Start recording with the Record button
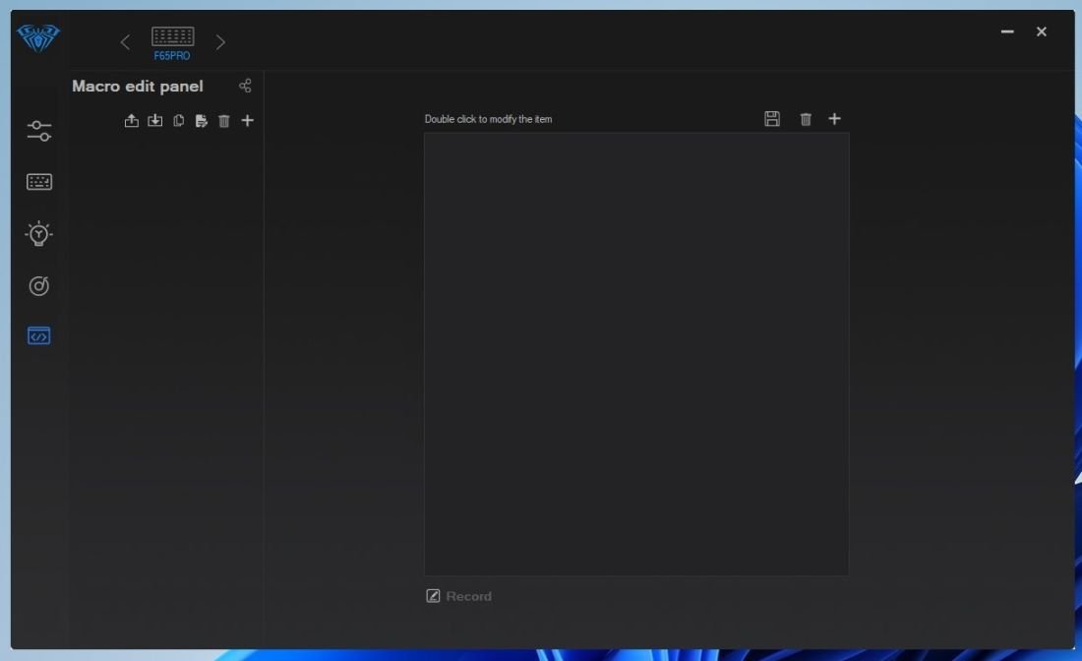This screenshot has height=661, width=1082. click(459, 596)
